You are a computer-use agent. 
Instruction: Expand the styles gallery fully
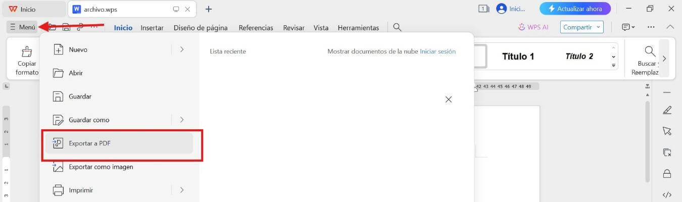pyautogui.click(x=614, y=66)
